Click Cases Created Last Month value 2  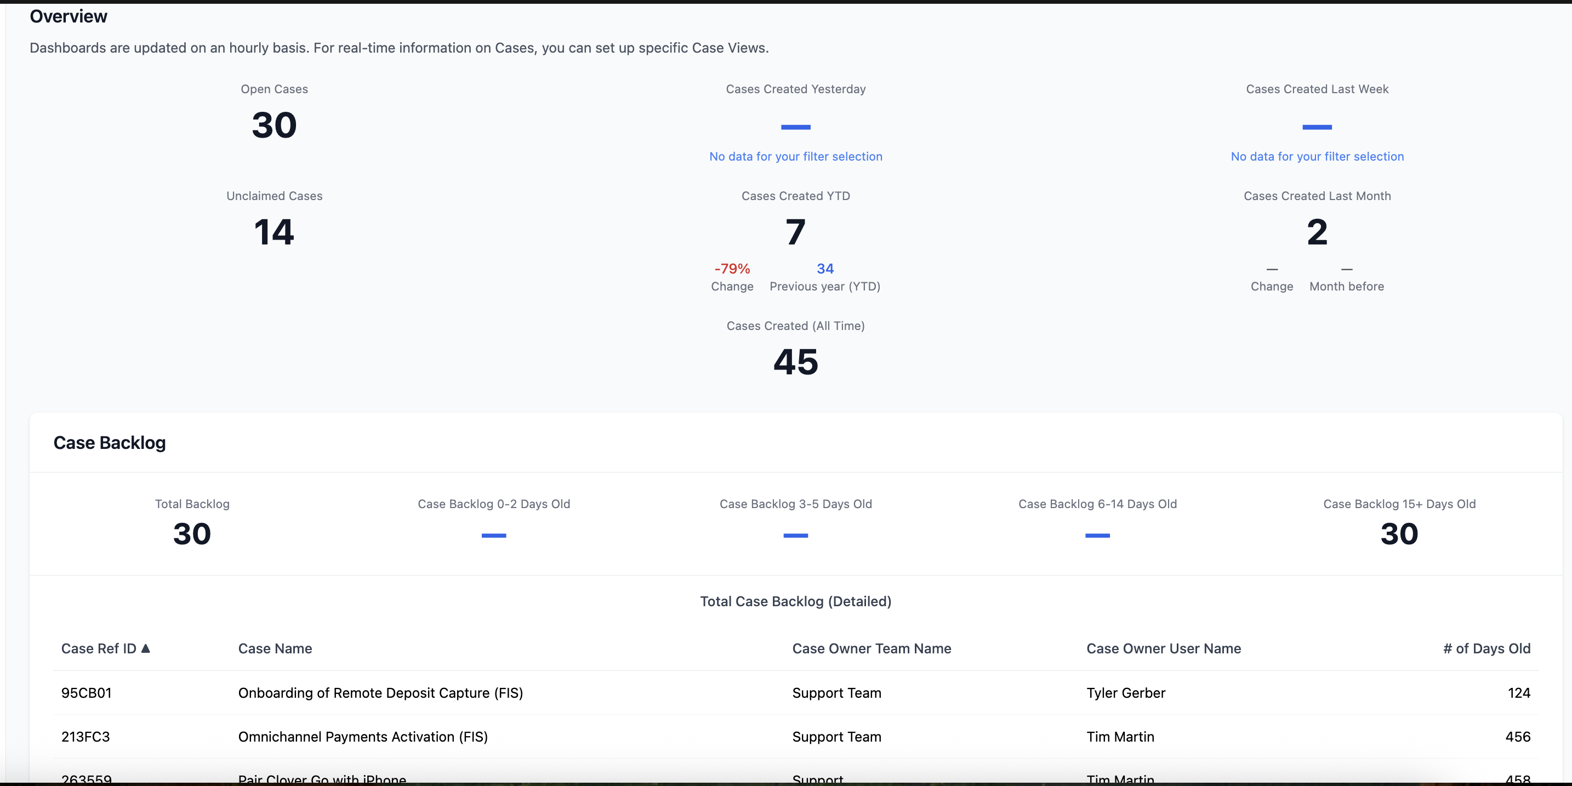pos(1317,232)
